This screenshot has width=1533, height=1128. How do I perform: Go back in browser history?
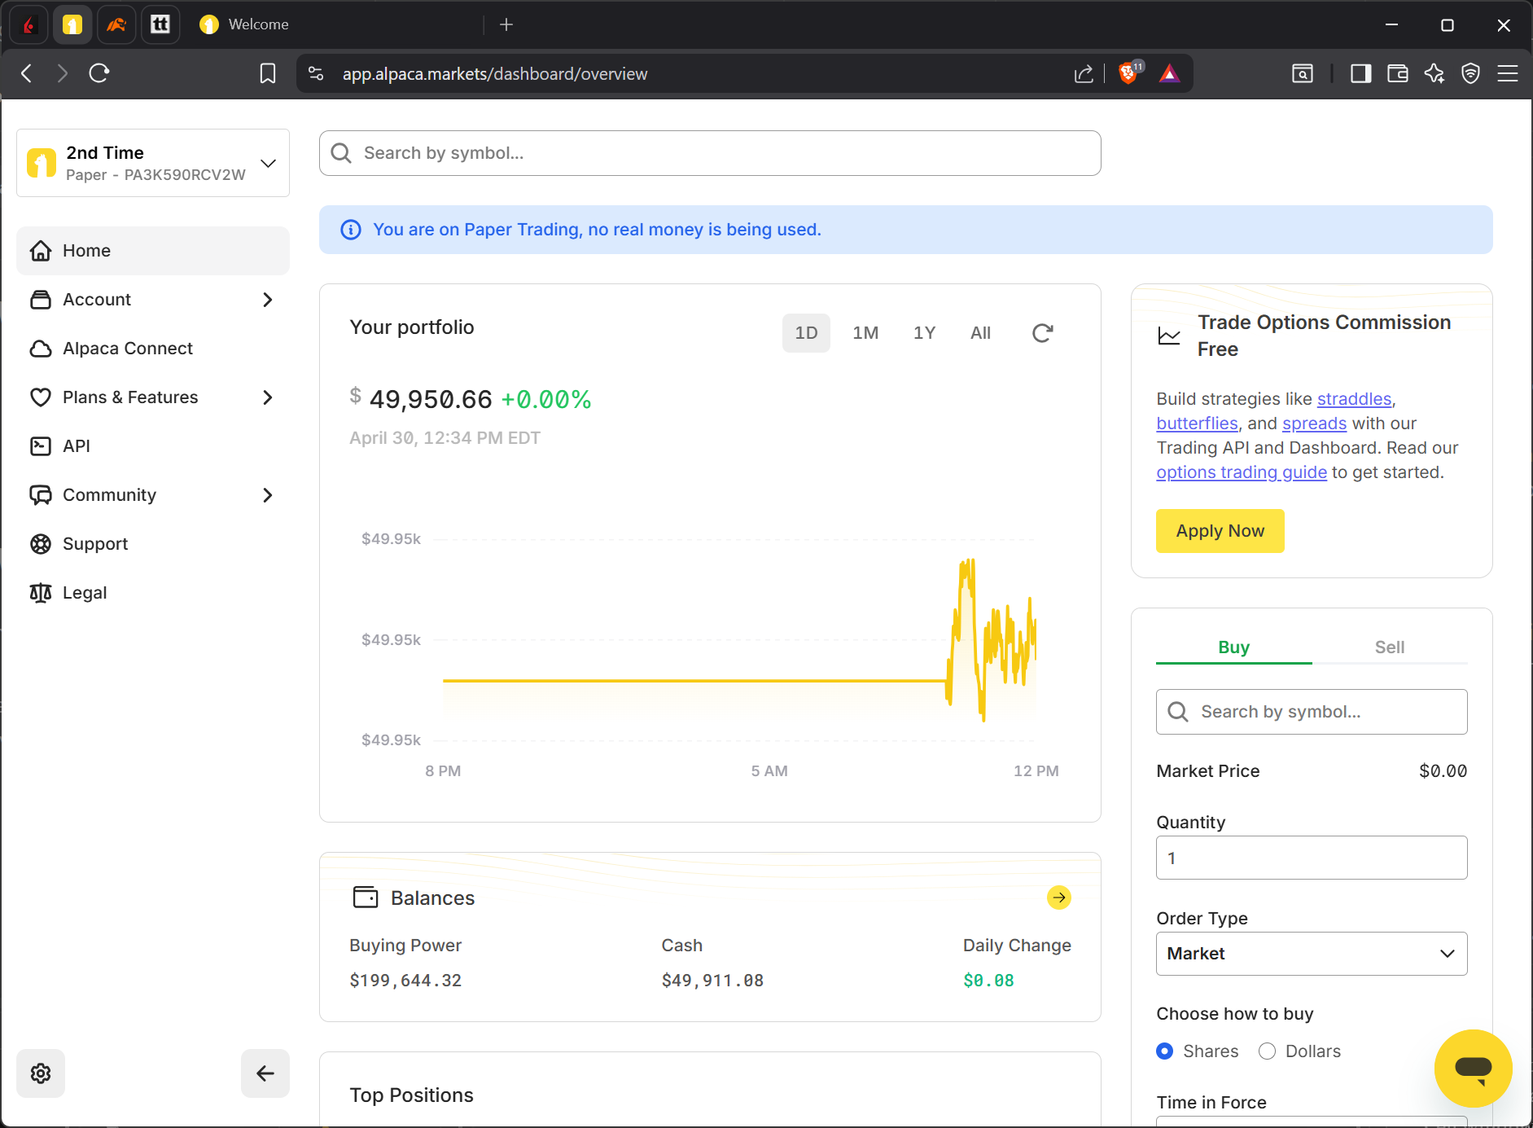pos(27,73)
